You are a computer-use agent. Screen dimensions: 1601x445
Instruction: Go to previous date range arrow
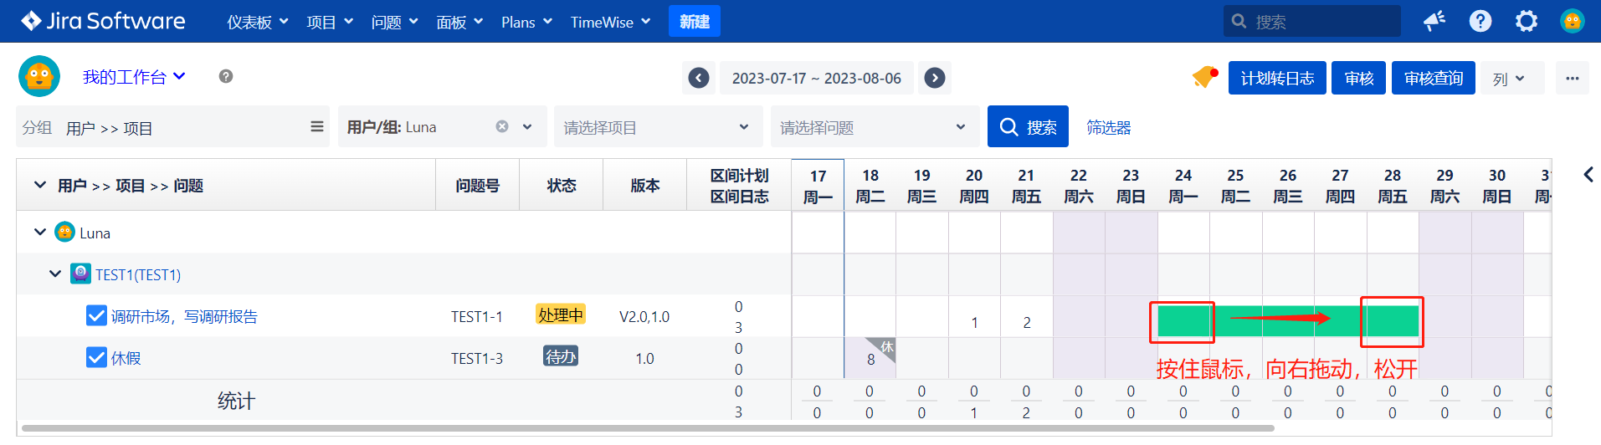pos(699,78)
